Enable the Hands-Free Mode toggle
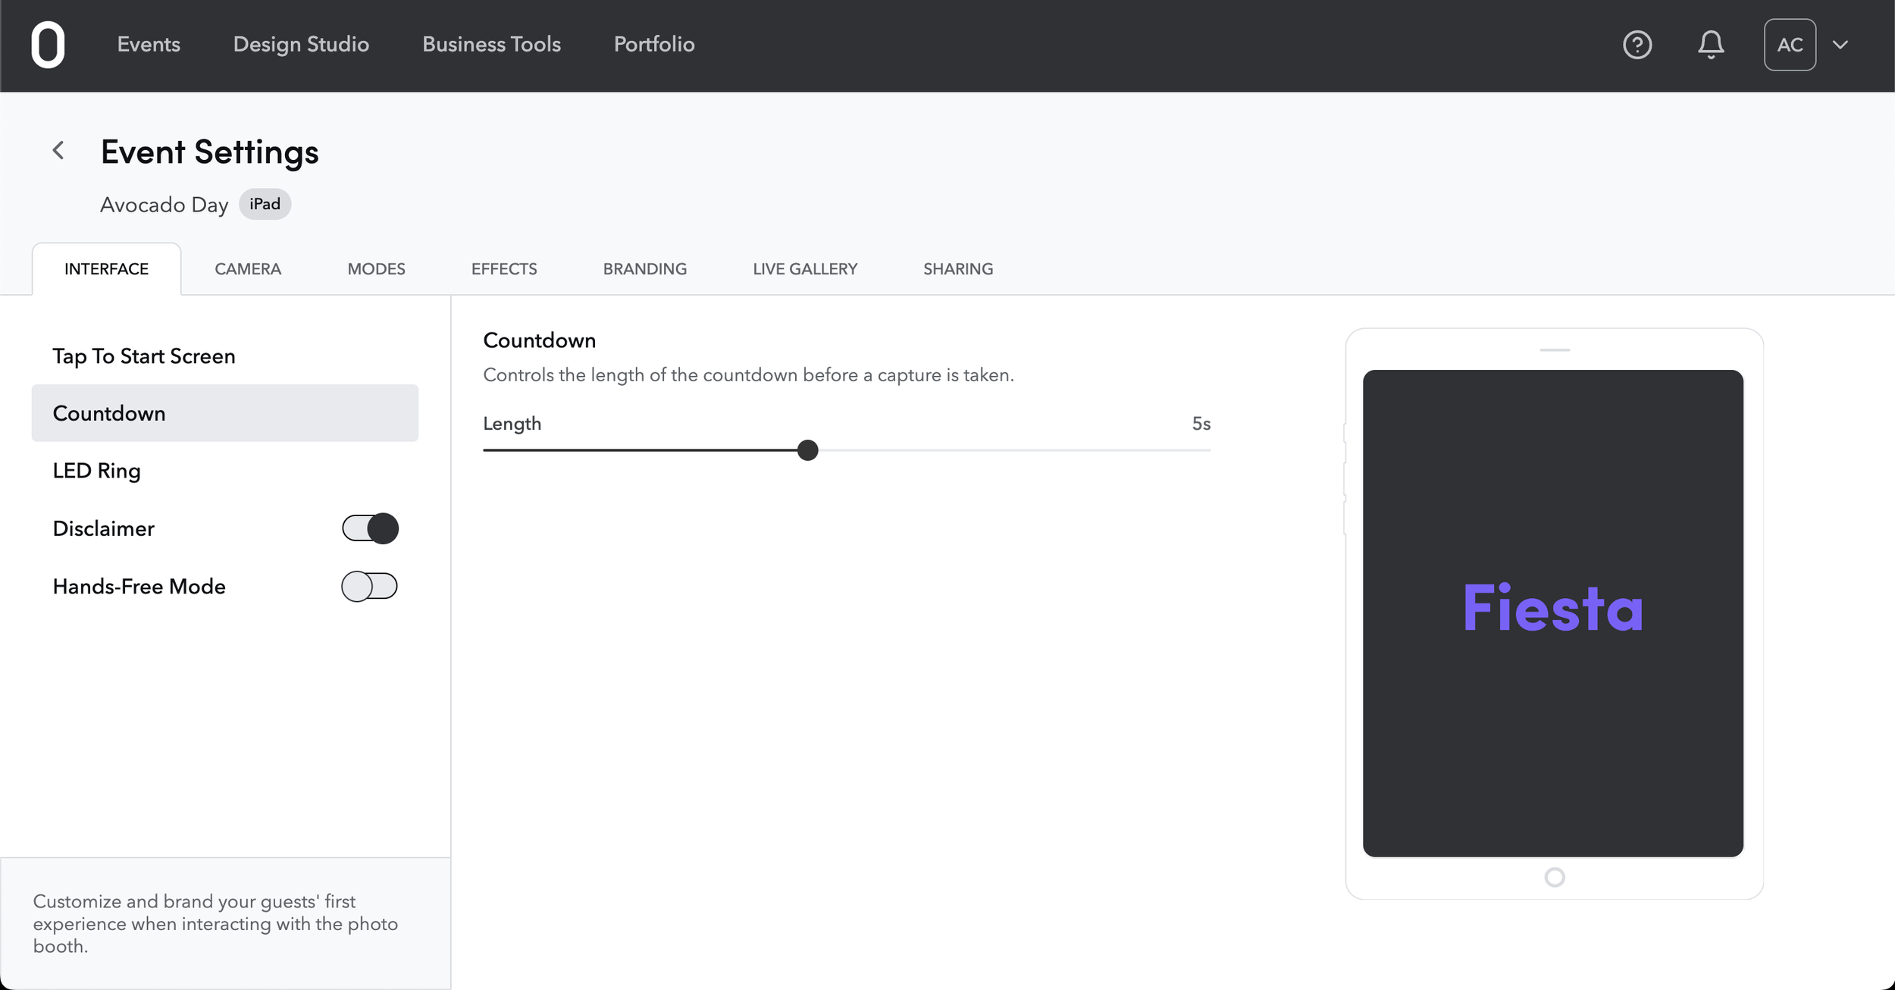This screenshot has width=1895, height=990. pos(370,586)
